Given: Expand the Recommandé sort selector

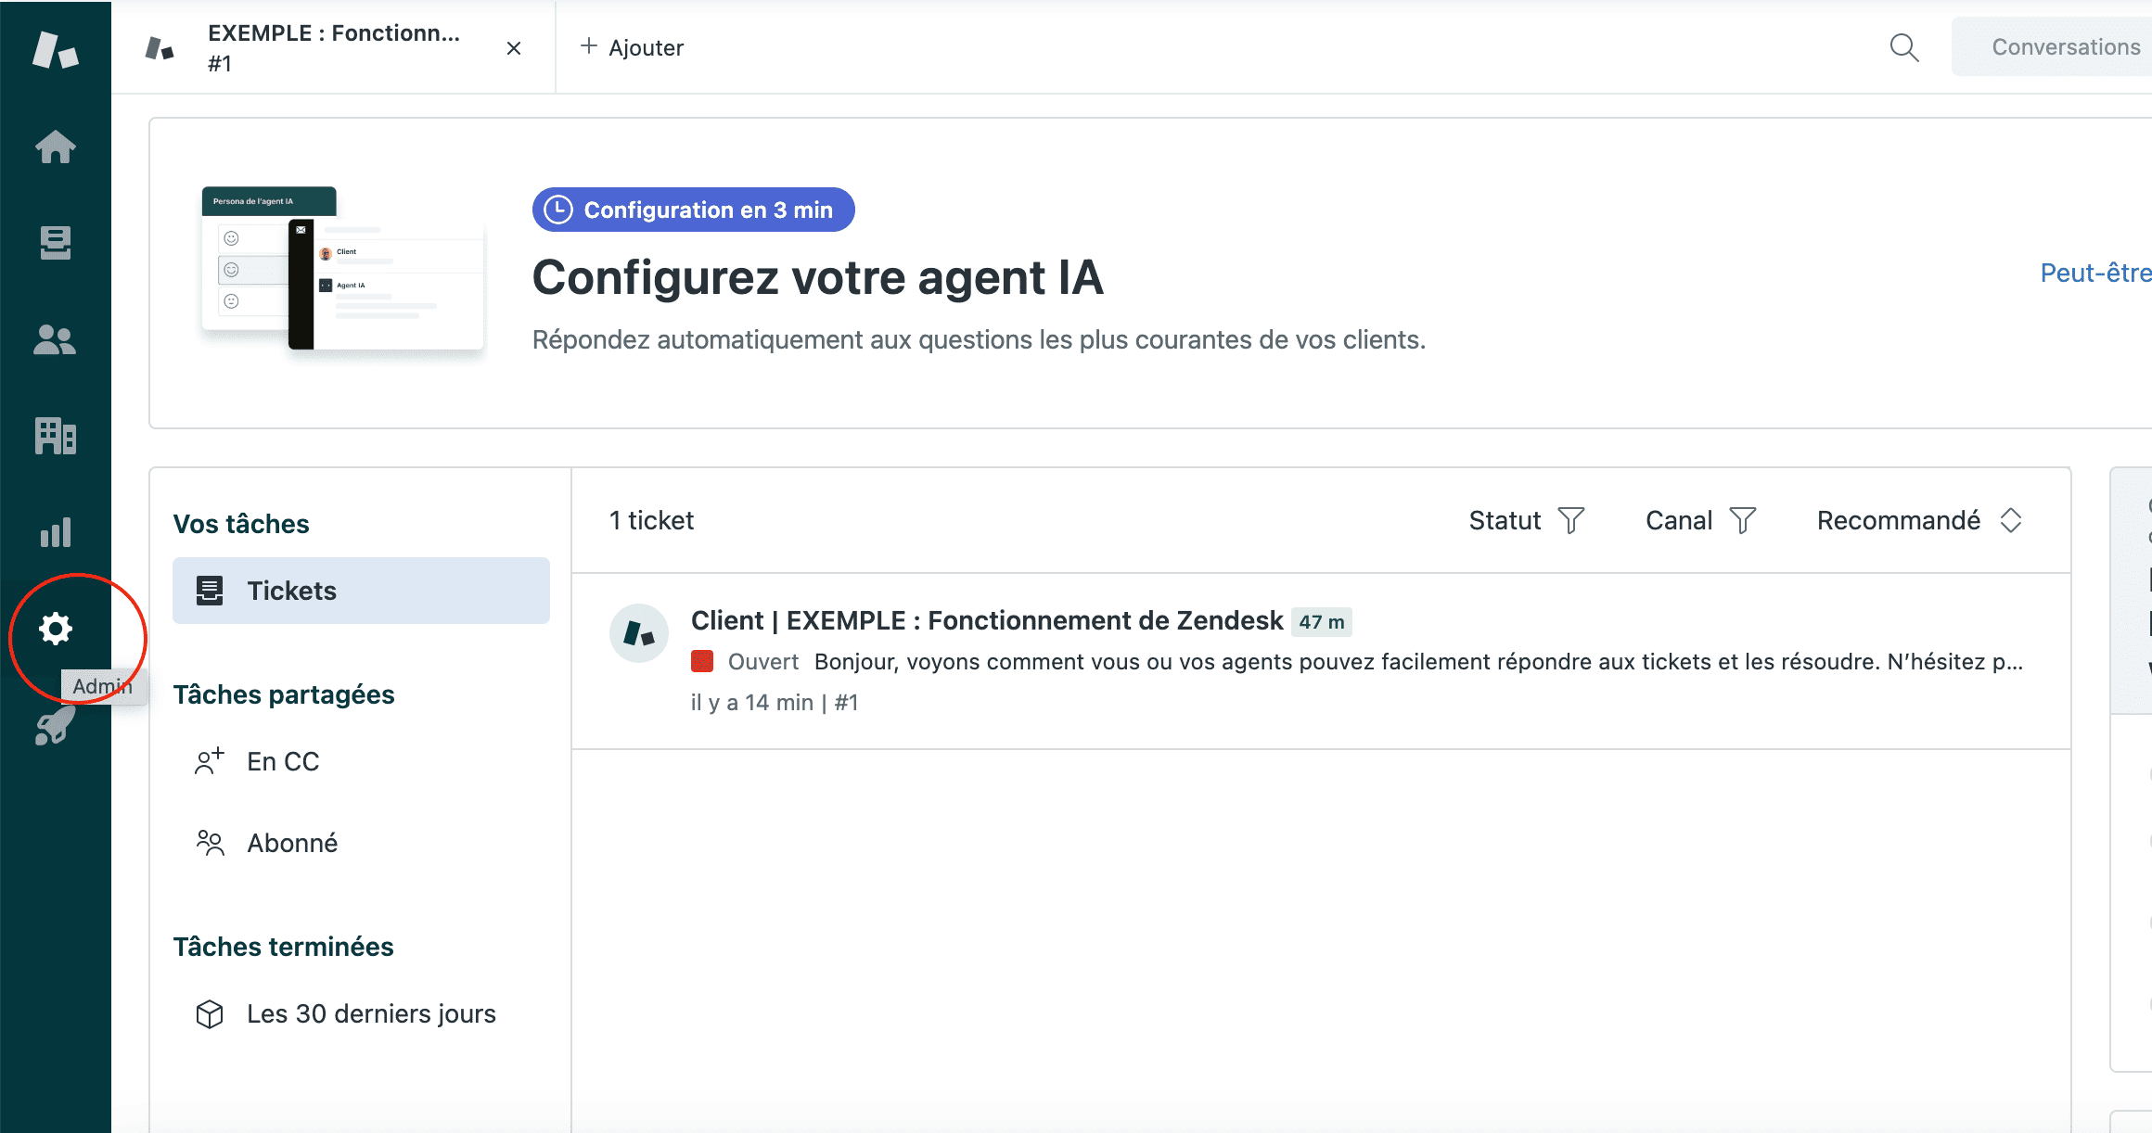Looking at the screenshot, I should 1918,521.
